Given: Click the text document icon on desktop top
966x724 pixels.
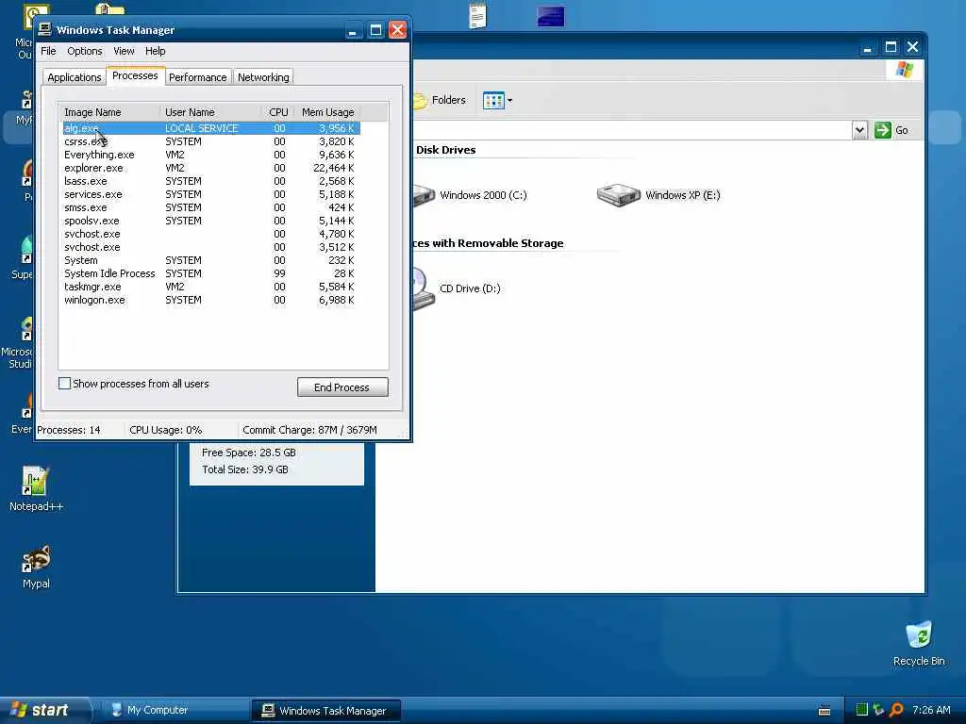Looking at the screenshot, I should click(477, 15).
